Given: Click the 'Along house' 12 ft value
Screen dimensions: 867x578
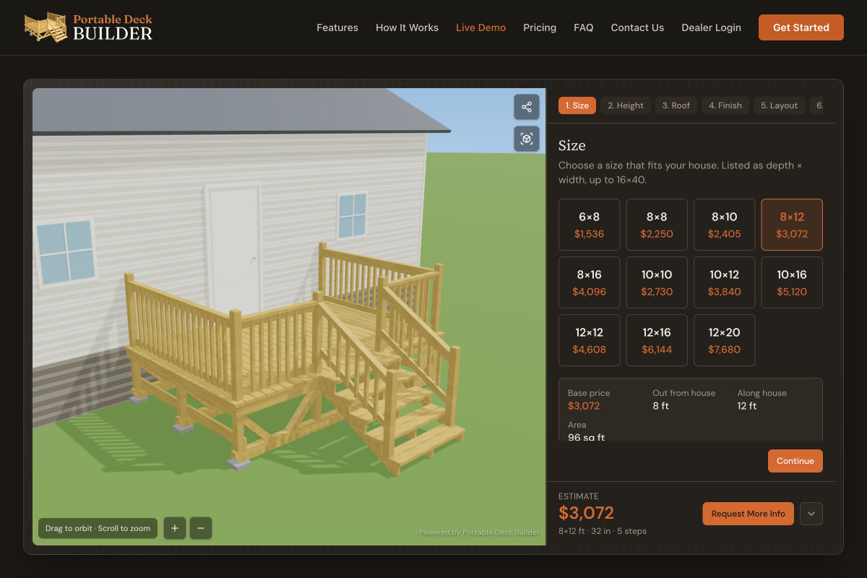Looking at the screenshot, I should 747,406.
